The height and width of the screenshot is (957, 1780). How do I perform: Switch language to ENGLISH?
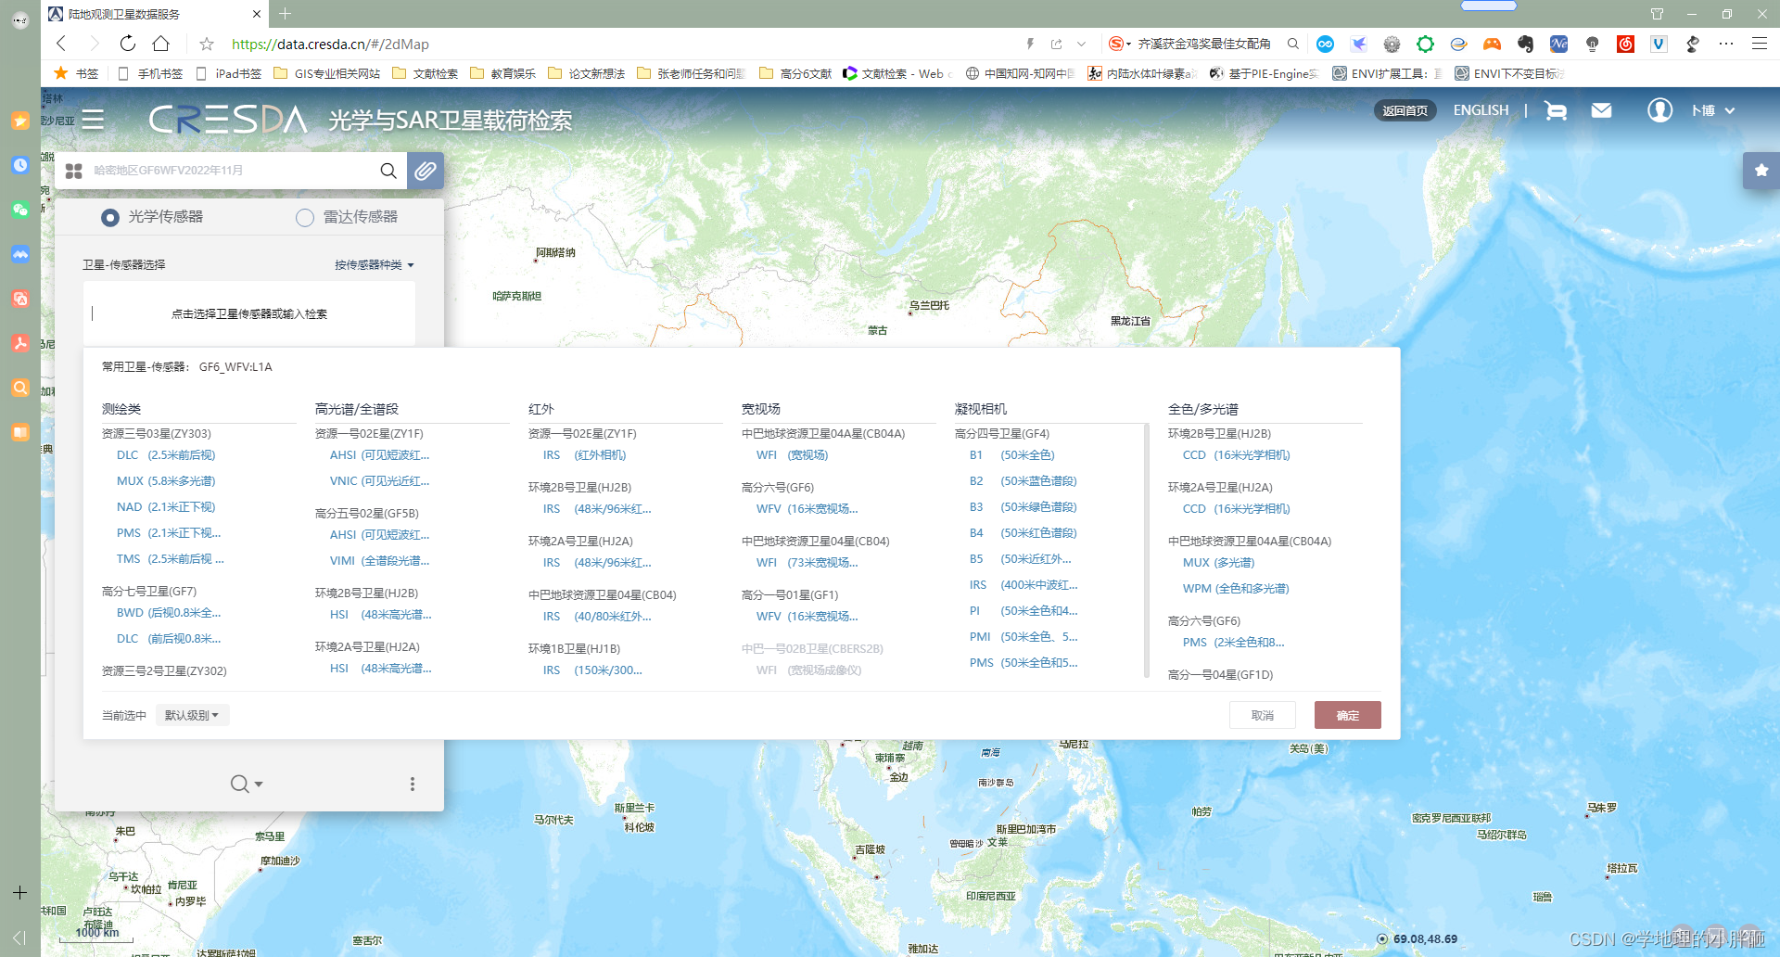point(1481,109)
